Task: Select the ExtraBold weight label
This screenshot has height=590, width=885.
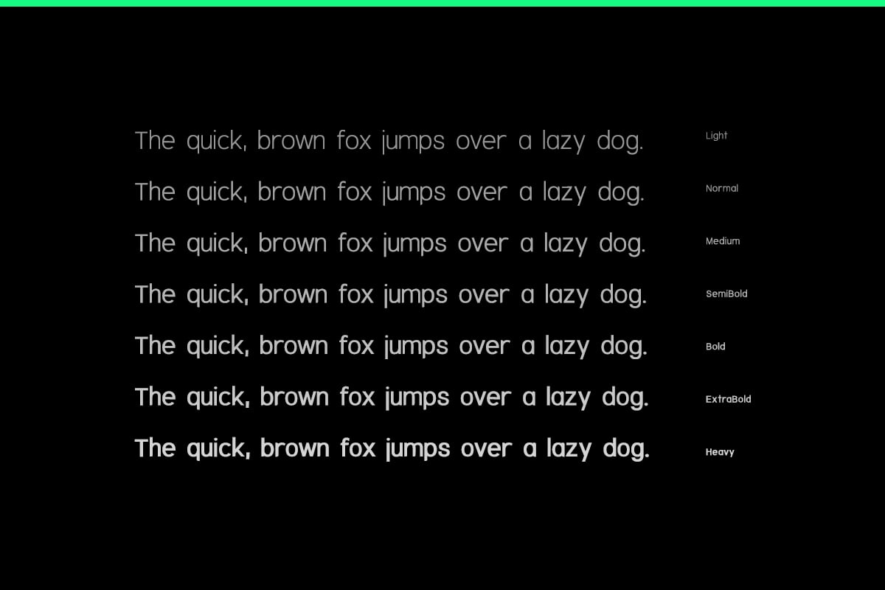Action: pos(728,399)
